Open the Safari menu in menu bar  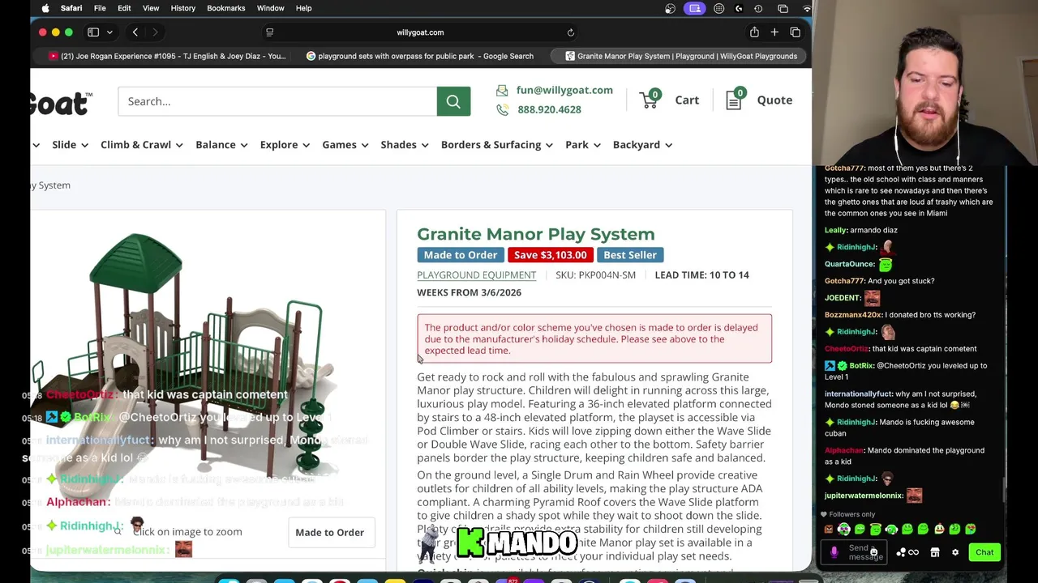pyautogui.click(x=71, y=8)
